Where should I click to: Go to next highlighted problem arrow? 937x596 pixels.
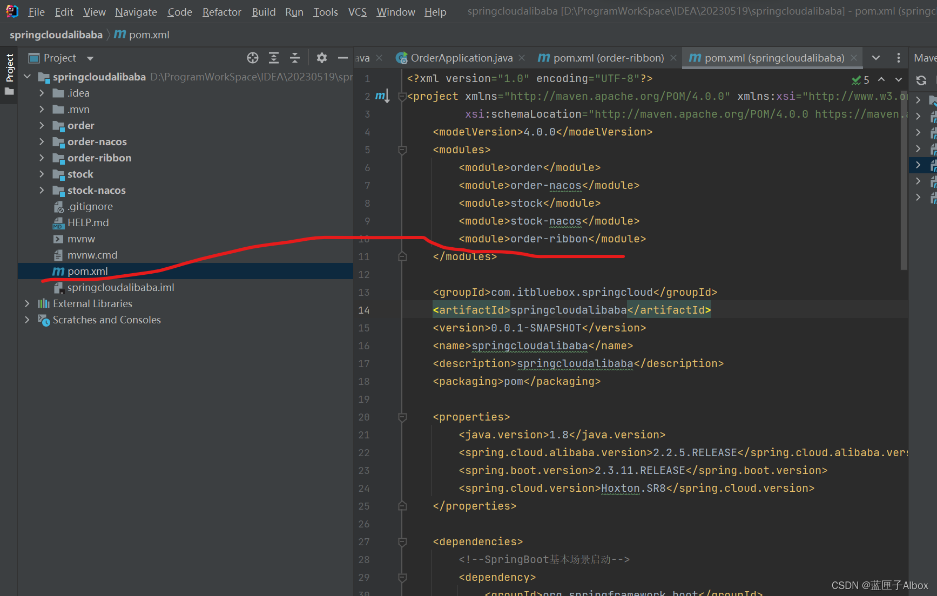click(899, 79)
